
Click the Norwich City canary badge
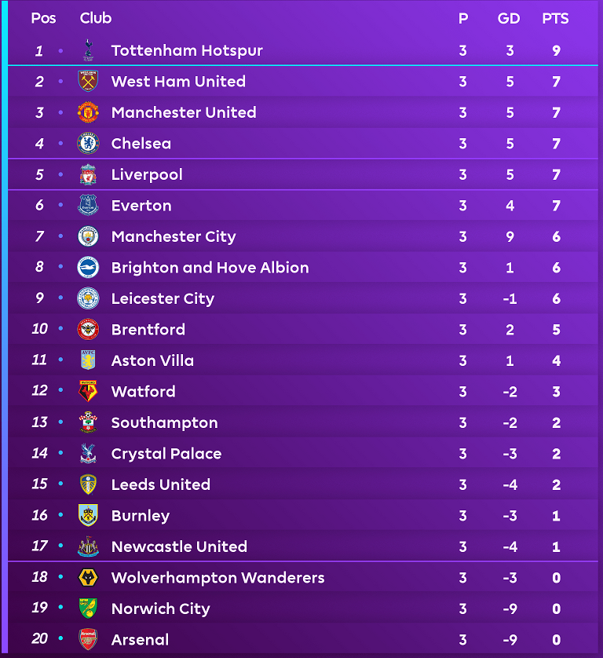[x=88, y=608]
